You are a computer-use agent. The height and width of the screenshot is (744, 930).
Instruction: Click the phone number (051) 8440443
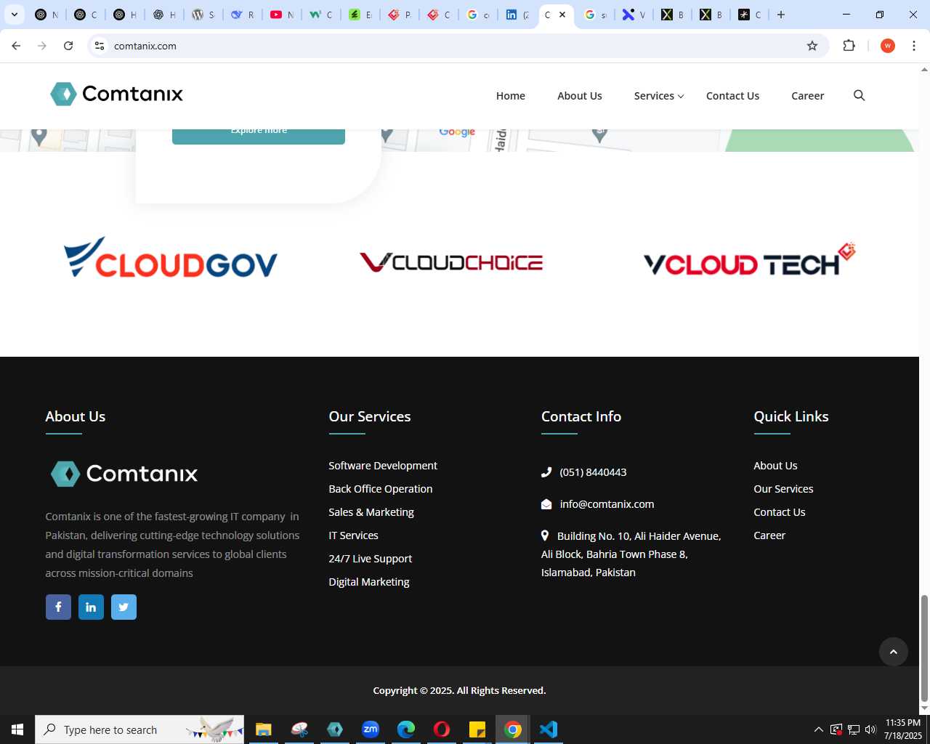(x=593, y=472)
